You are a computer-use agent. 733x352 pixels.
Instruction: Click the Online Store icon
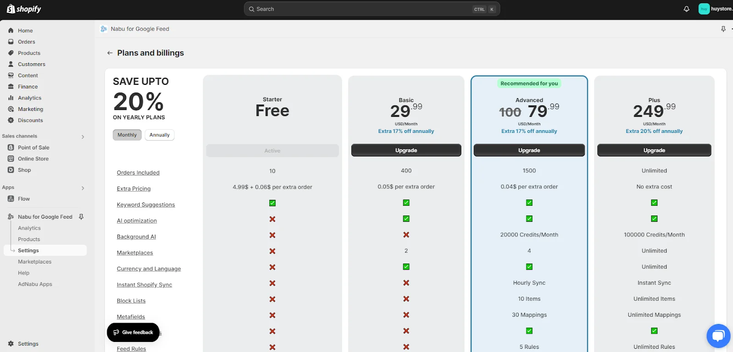click(11, 159)
